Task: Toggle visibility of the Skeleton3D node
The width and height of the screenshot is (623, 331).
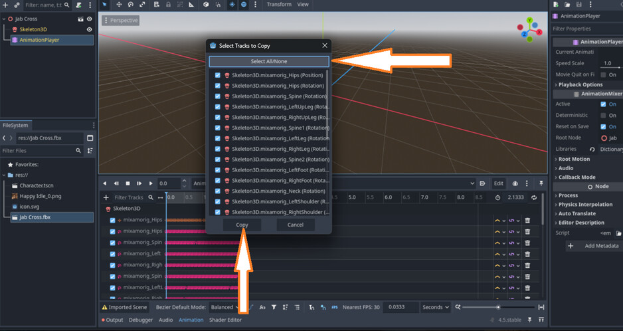Action: coord(90,29)
